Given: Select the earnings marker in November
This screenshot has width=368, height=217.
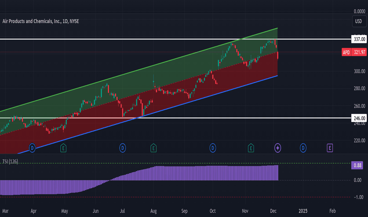Looking at the screenshot, I should [251, 148].
